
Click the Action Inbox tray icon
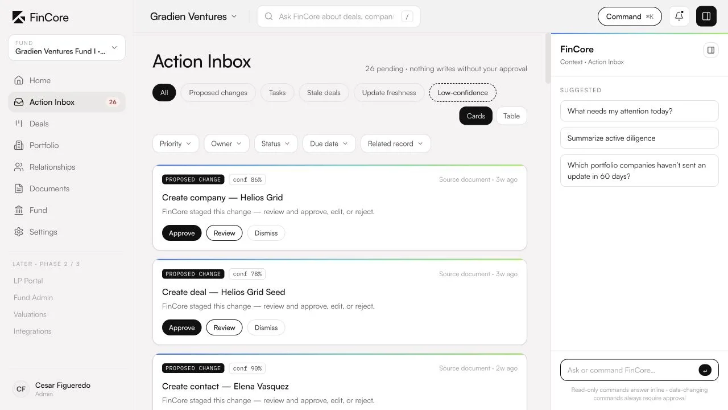pyautogui.click(x=19, y=102)
